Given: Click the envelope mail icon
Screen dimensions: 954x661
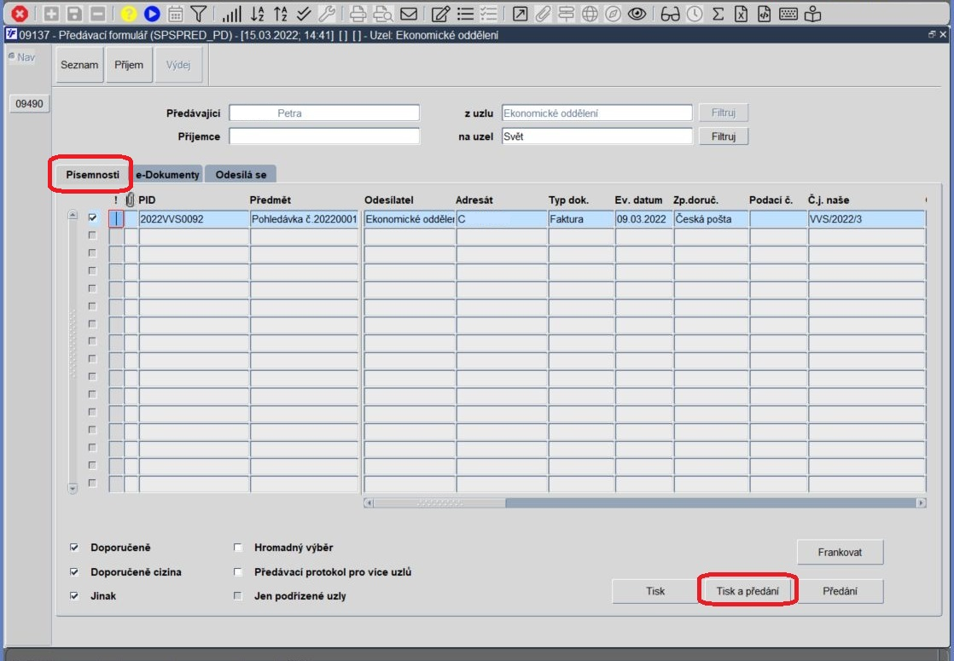Looking at the screenshot, I should 409,14.
